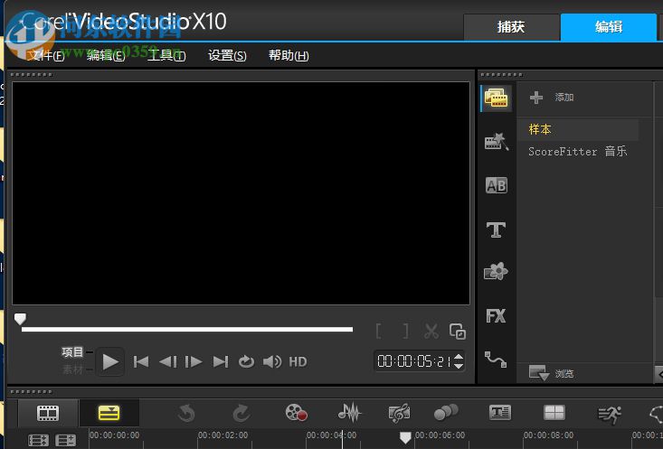This screenshot has height=449, width=663.
Task: Split clip with scissors icon
Action: pos(431,332)
